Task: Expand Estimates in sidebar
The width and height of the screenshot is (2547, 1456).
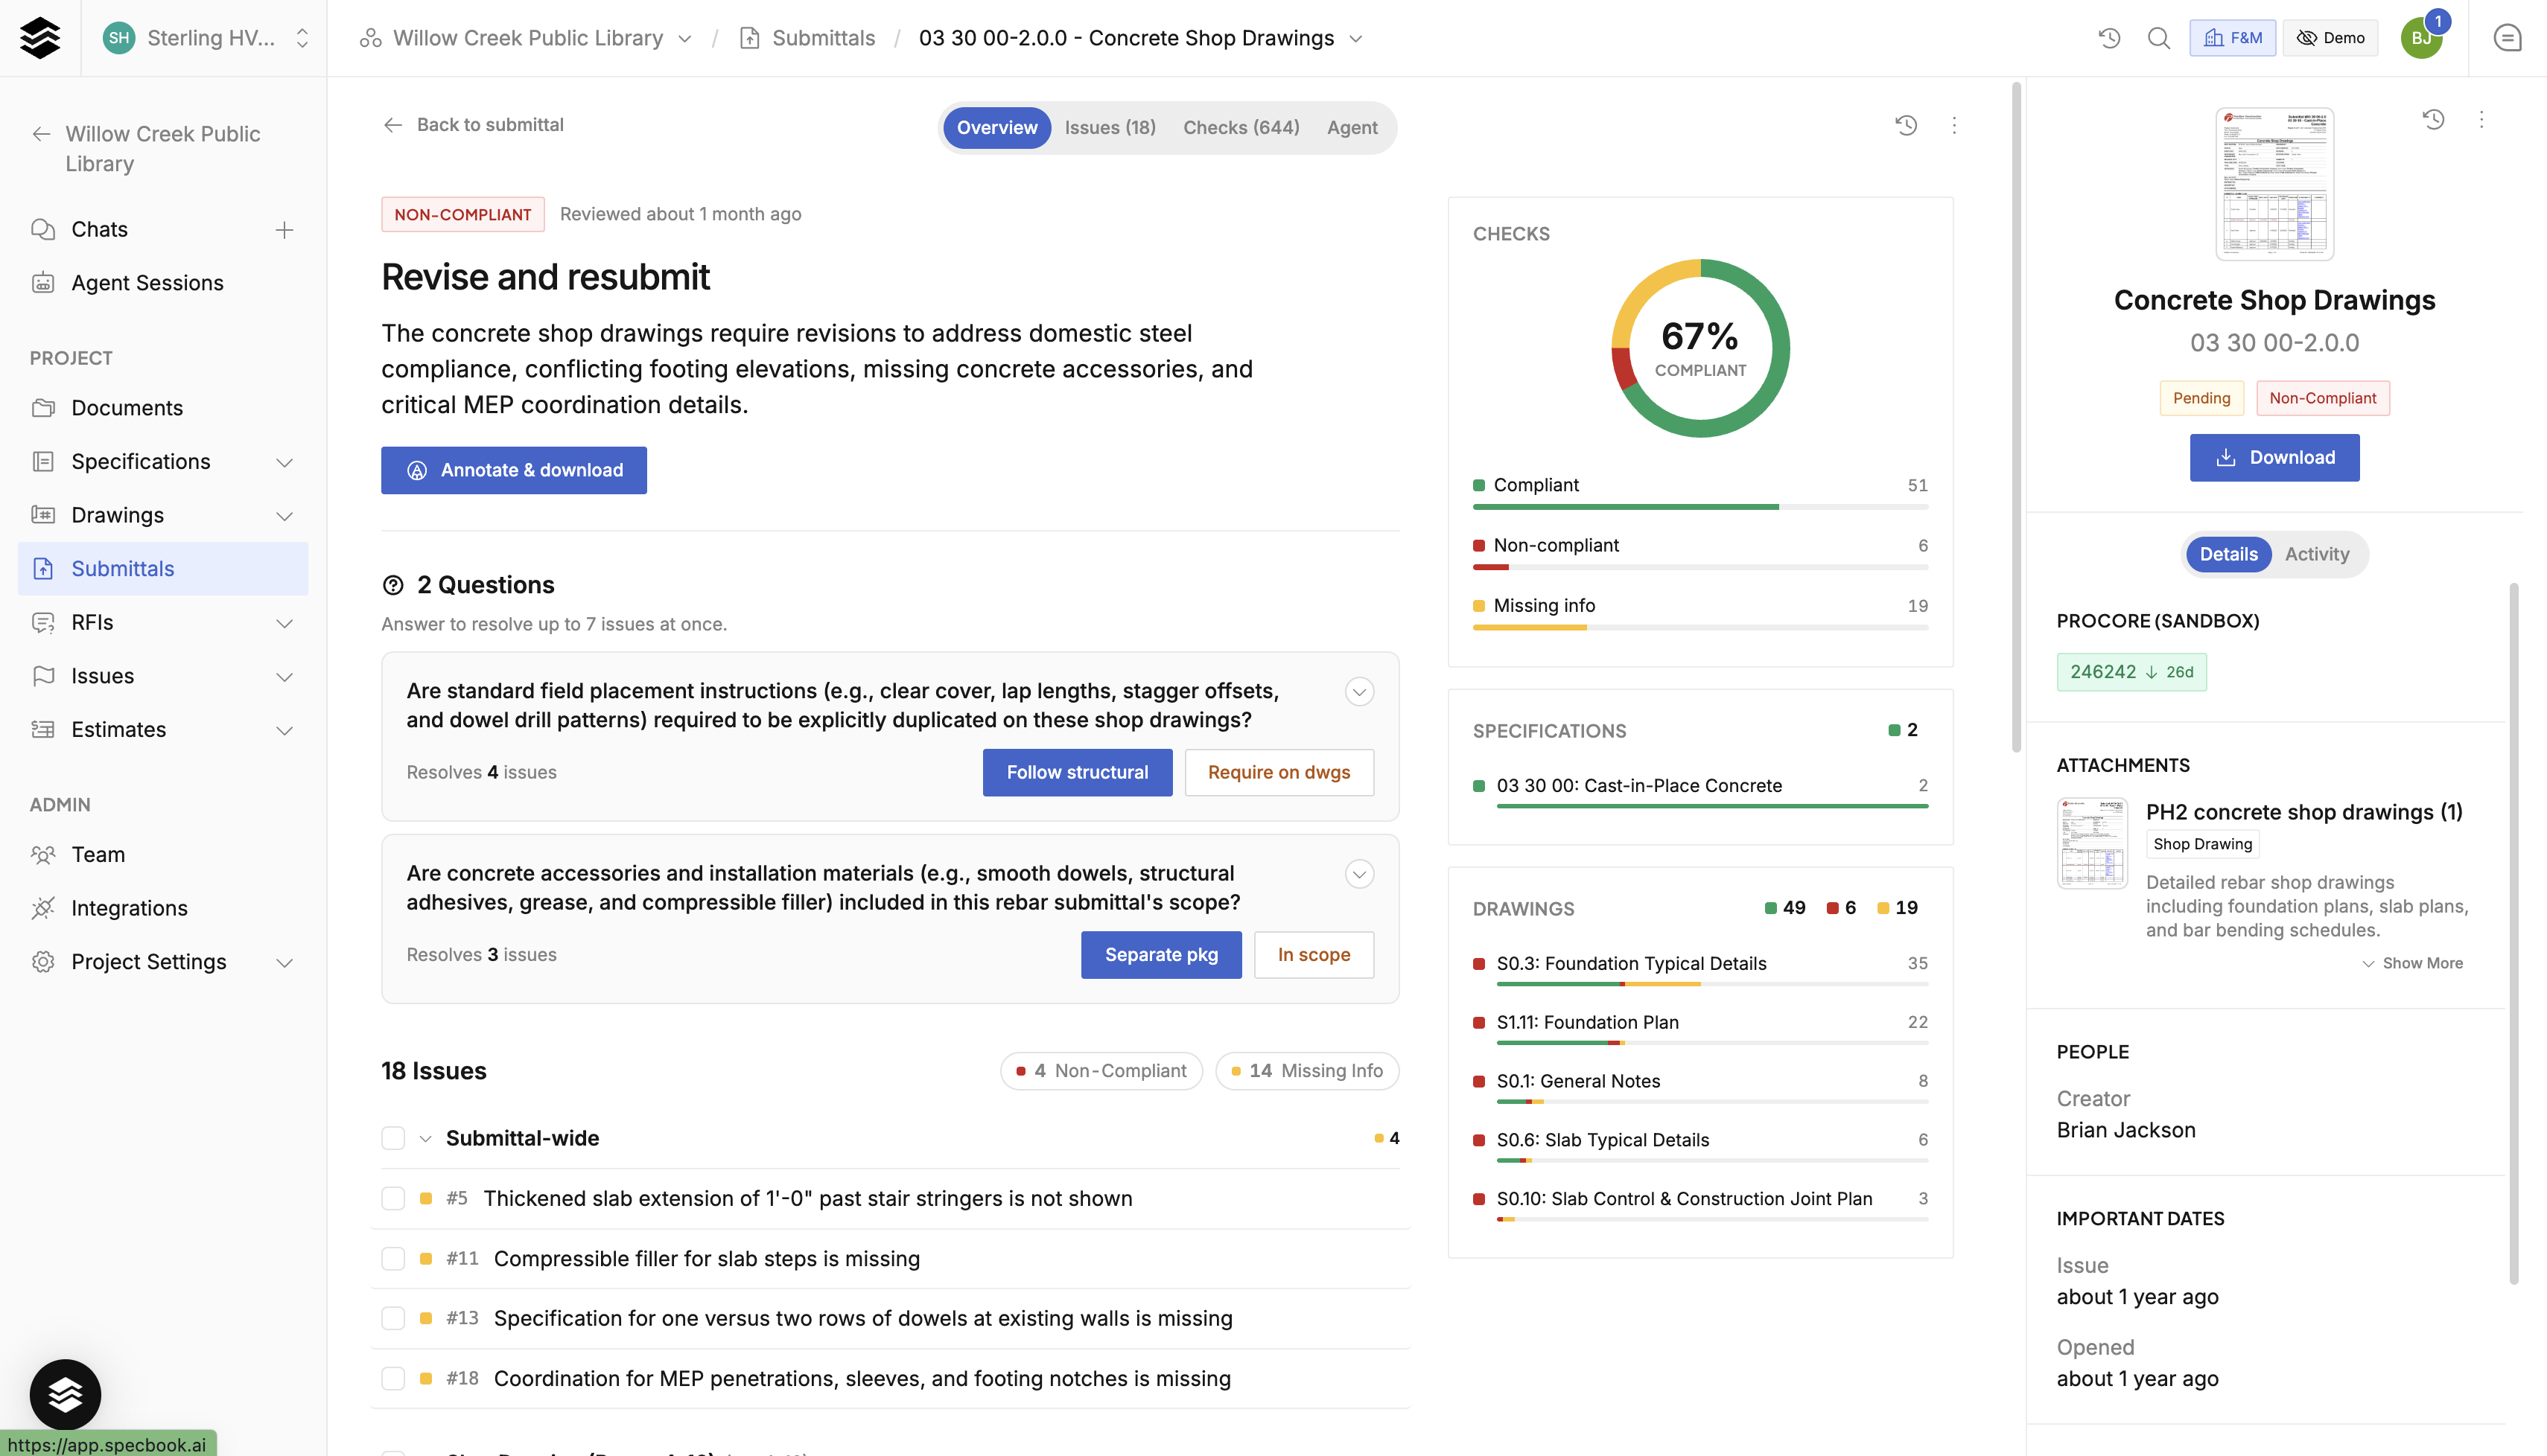Action: tap(285, 730)
